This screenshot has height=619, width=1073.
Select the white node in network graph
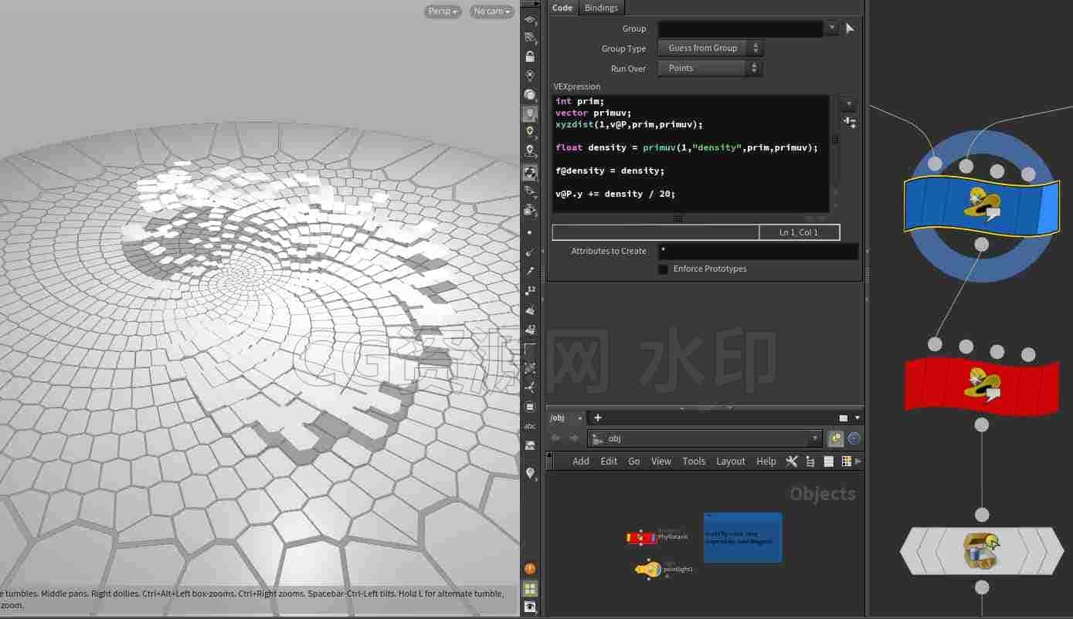(x=982, y=551)
